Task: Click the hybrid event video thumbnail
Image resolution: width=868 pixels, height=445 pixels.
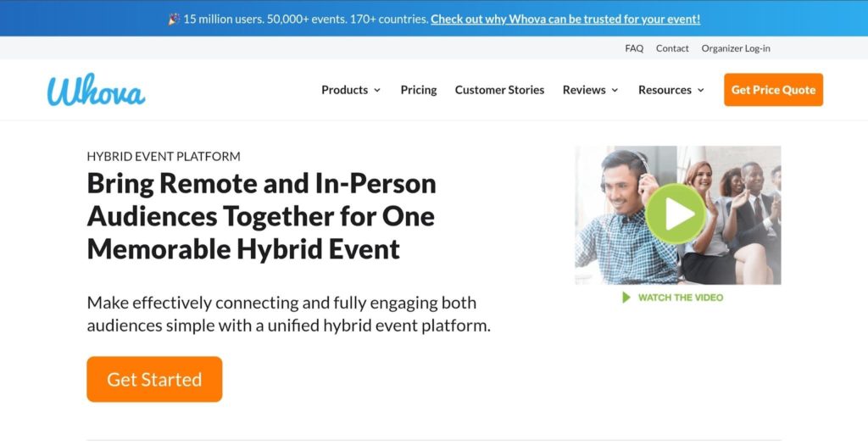Action: [x=678, y=215]
